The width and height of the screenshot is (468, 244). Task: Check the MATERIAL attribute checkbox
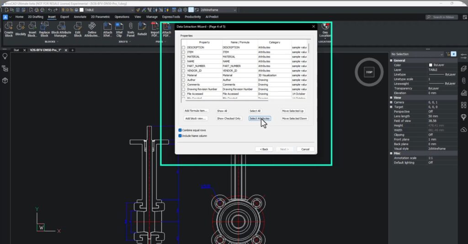184,57
